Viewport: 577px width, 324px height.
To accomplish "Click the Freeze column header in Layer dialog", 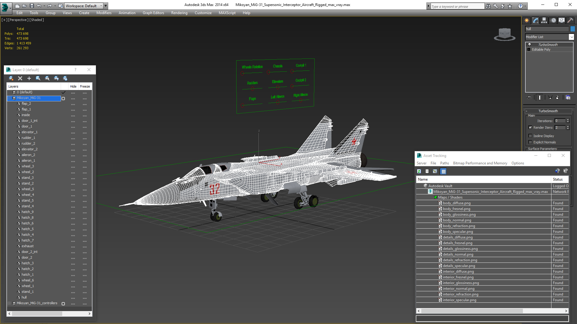I will (x=85, y=86).
